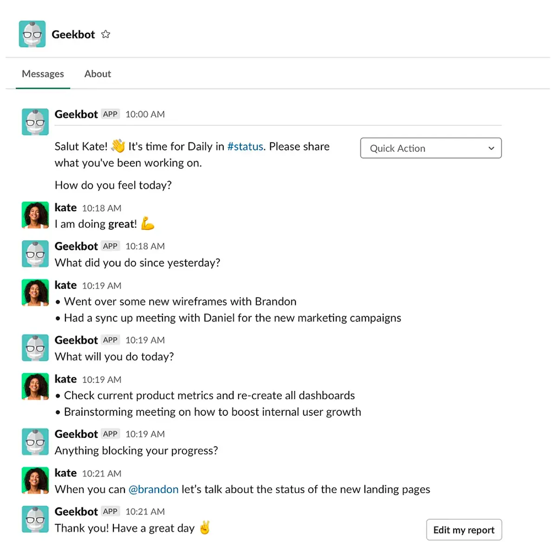Viewport: 557px width, 557px height.
Task: Collapse the Quick Action menu selector
Action: pos(491,148)
